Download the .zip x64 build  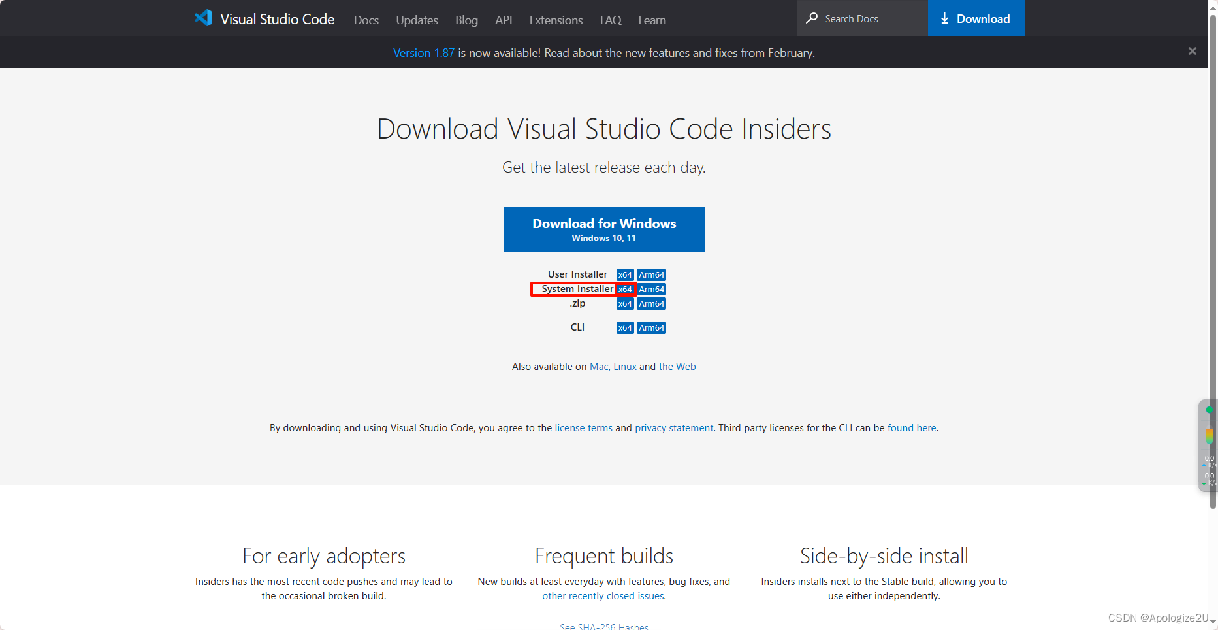click(625, 303)
